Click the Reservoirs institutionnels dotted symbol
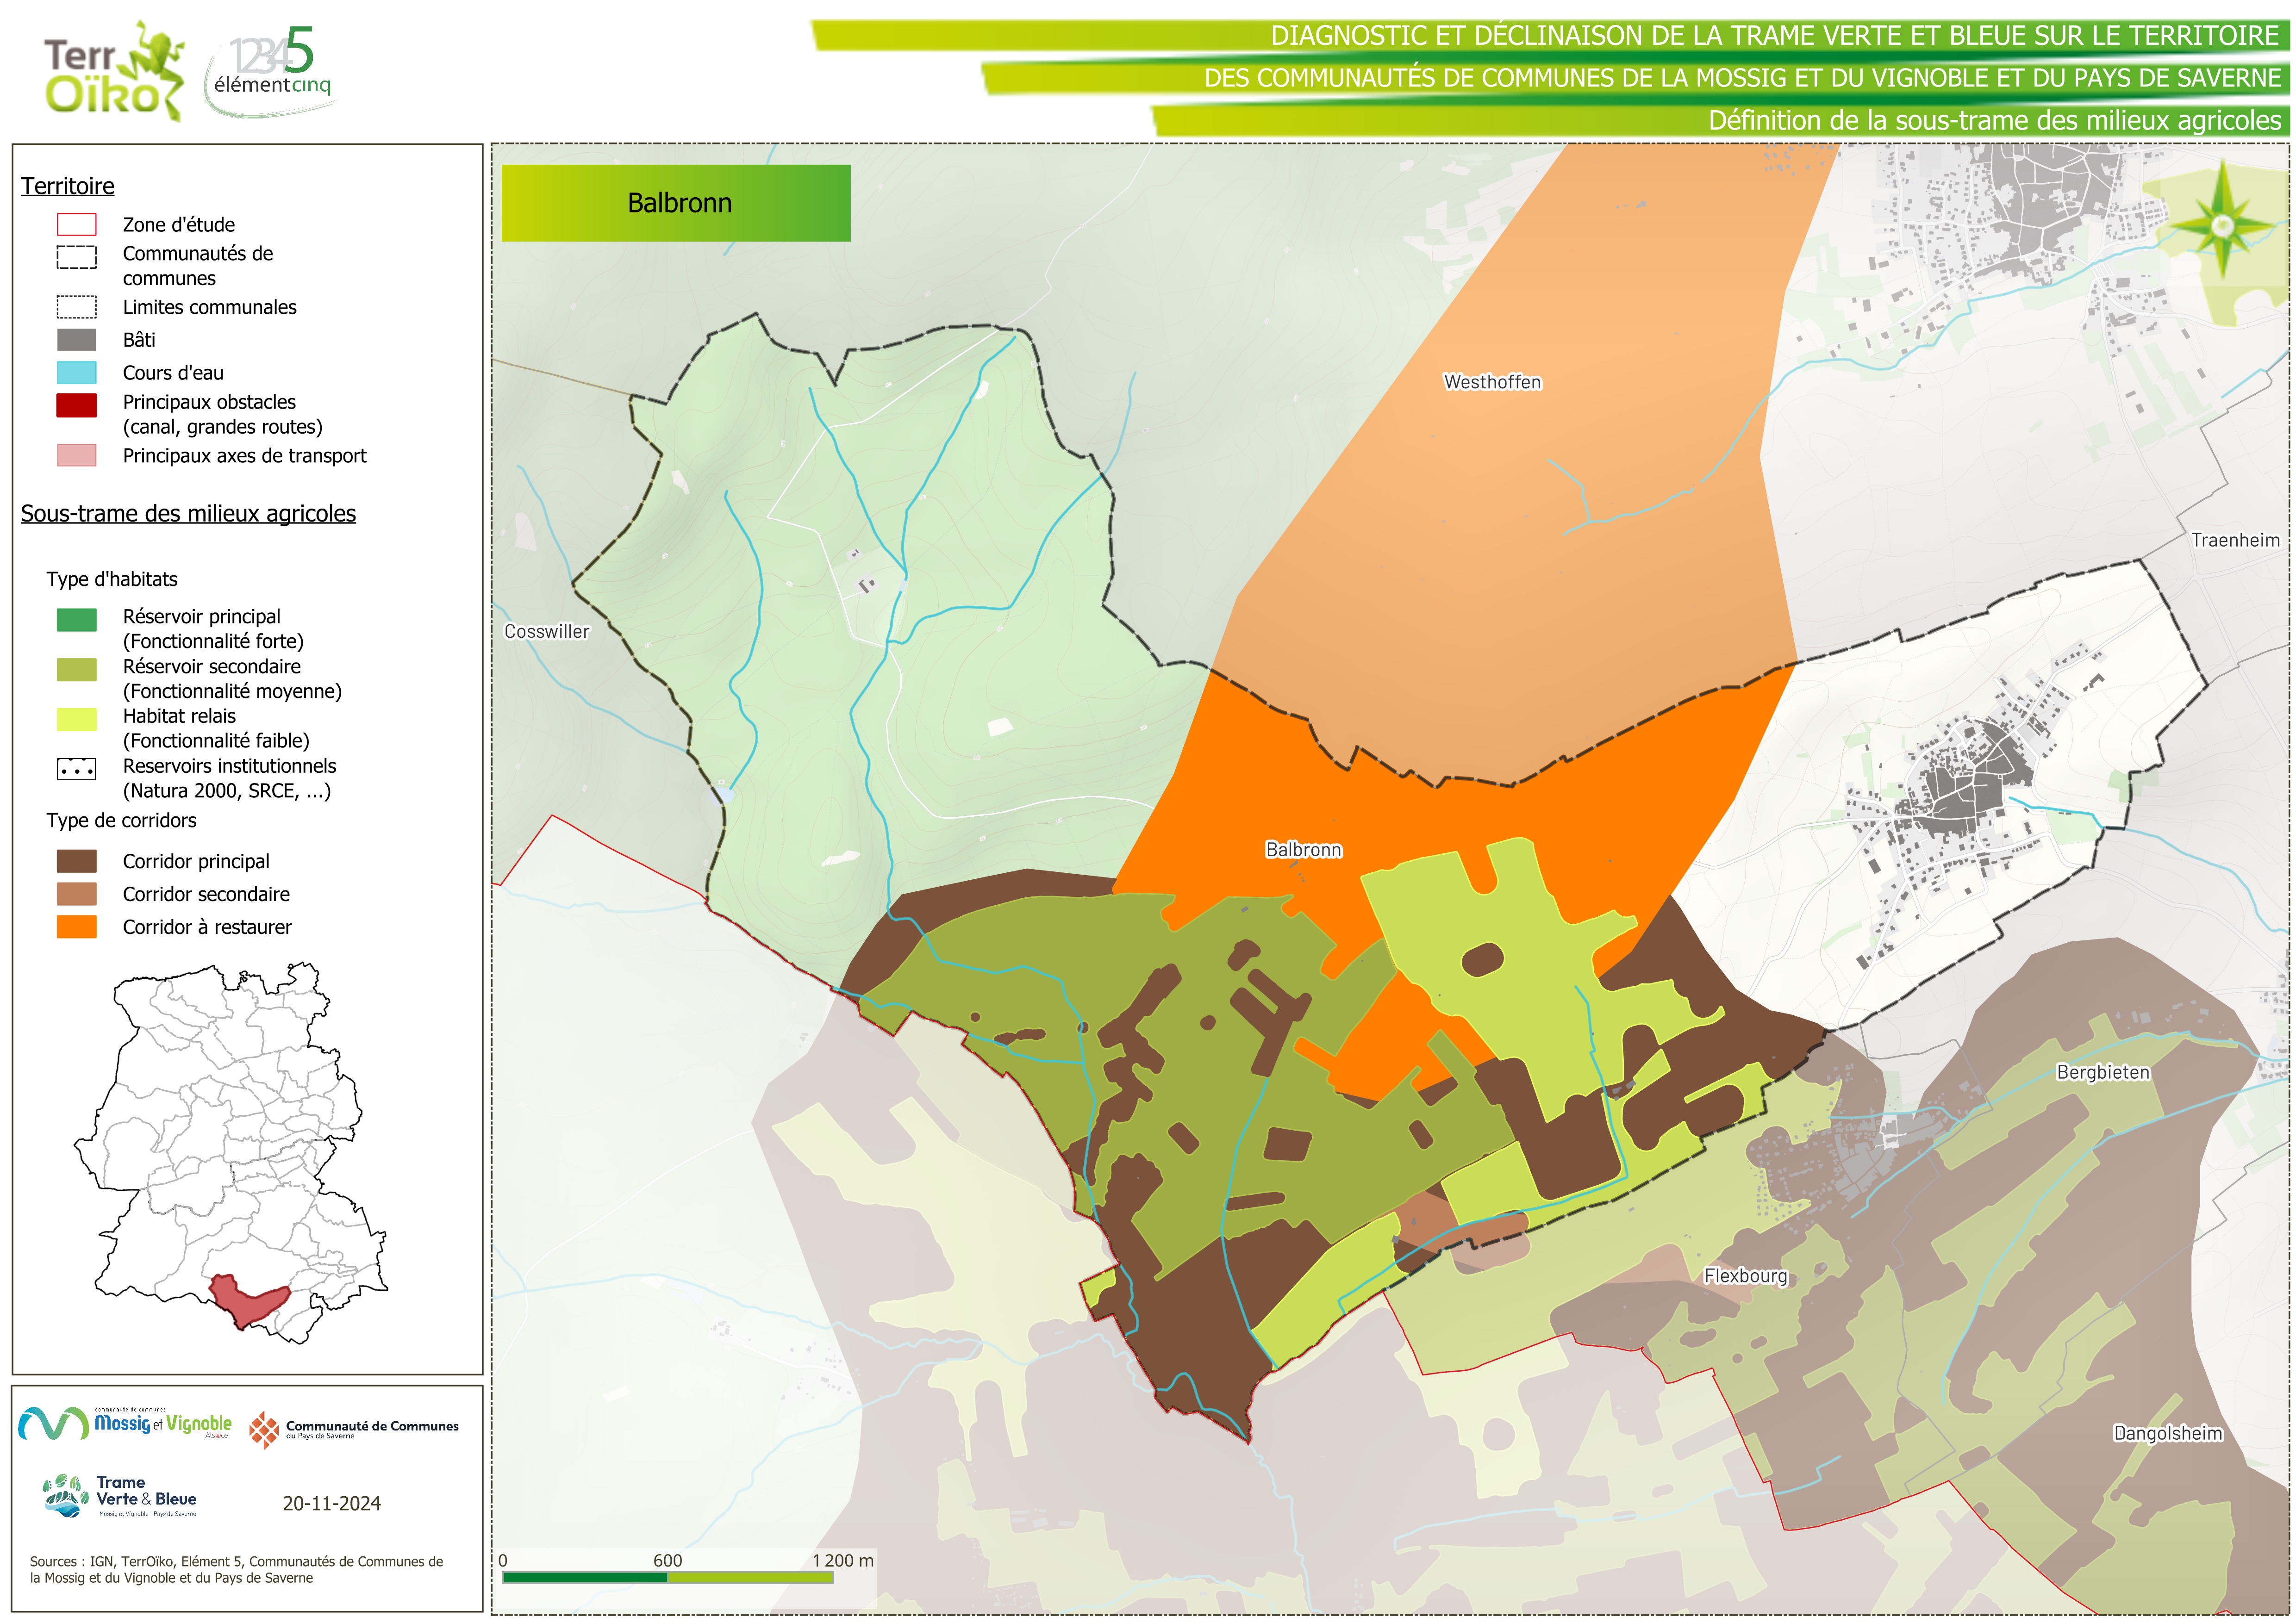 click(x=77, y=769)
